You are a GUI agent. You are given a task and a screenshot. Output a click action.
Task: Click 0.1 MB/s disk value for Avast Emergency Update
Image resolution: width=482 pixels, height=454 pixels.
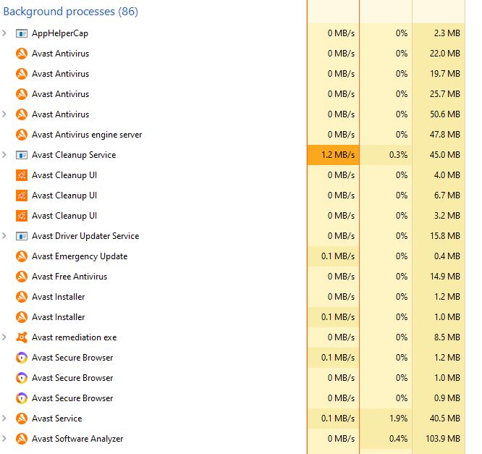[338, 256]
